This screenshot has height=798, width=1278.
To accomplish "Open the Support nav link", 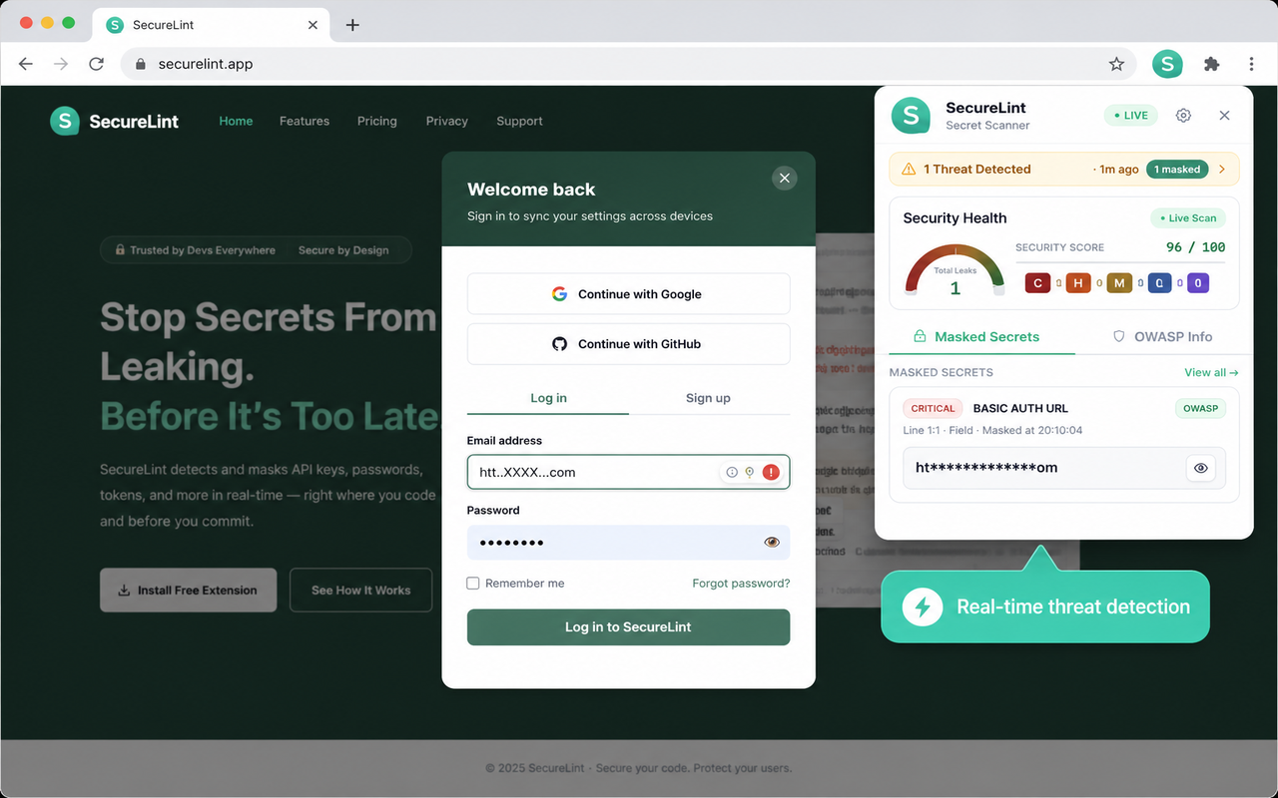I will click(x=519, y=121).
